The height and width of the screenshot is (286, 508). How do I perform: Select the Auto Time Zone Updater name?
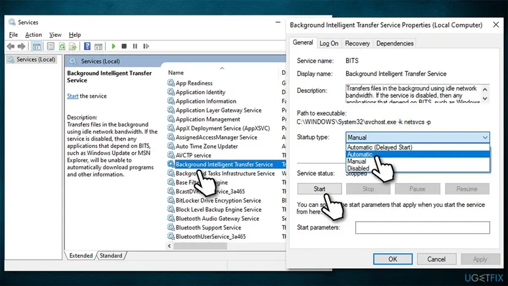207,146
